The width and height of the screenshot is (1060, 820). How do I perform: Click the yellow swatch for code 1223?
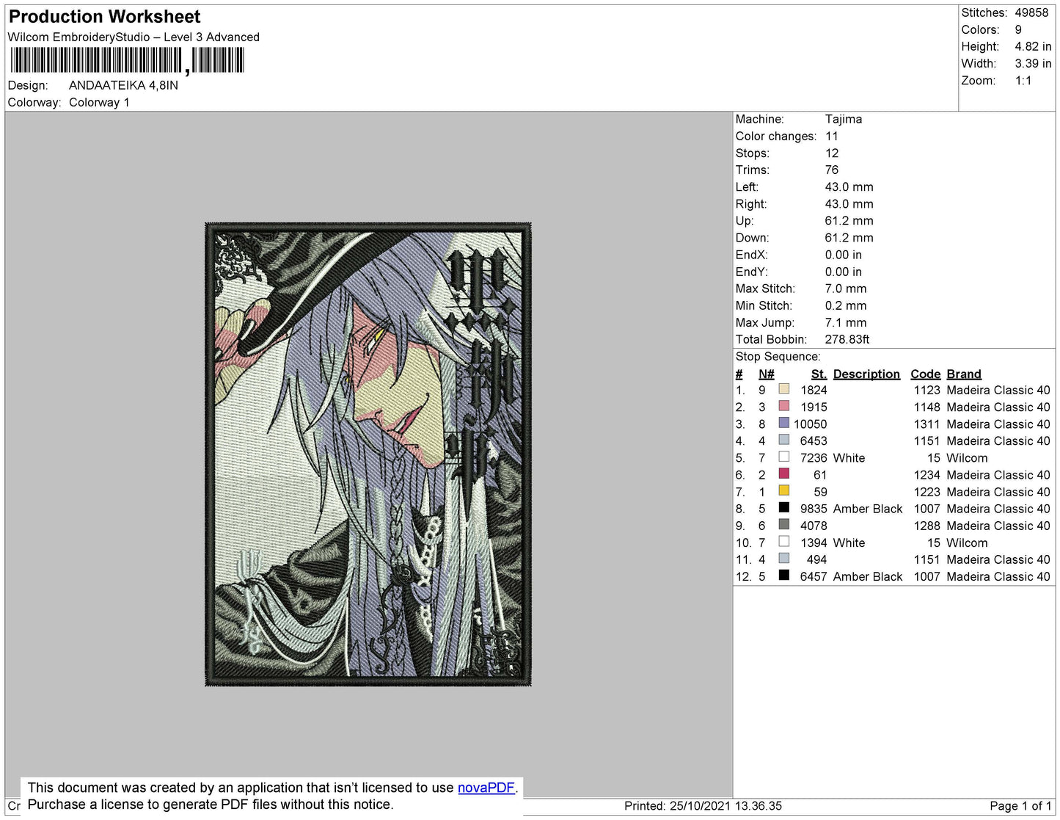pyautogui.click(x=784, y=490)
